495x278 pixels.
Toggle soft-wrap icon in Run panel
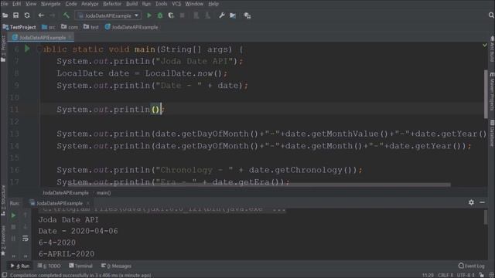coord(26,239)
